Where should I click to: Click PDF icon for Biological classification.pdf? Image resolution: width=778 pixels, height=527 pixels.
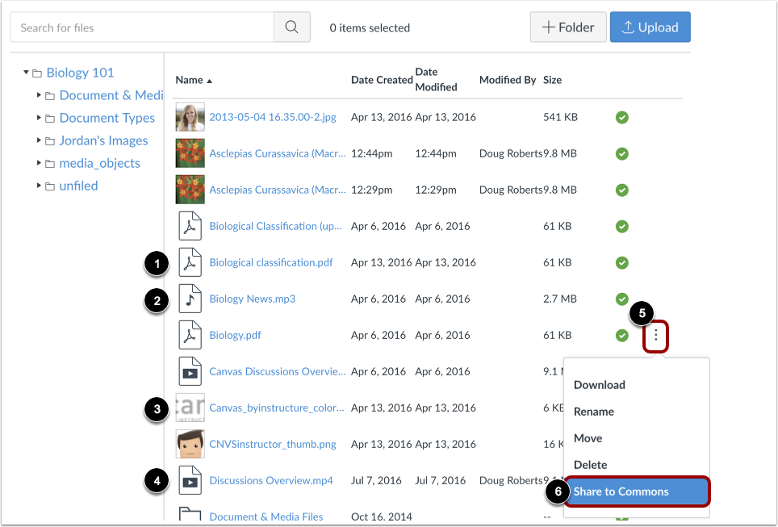point(190,262)
